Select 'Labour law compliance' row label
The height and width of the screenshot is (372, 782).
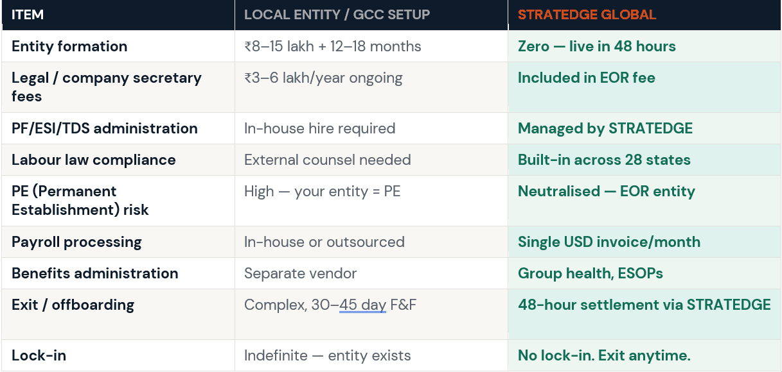(94, 160)
